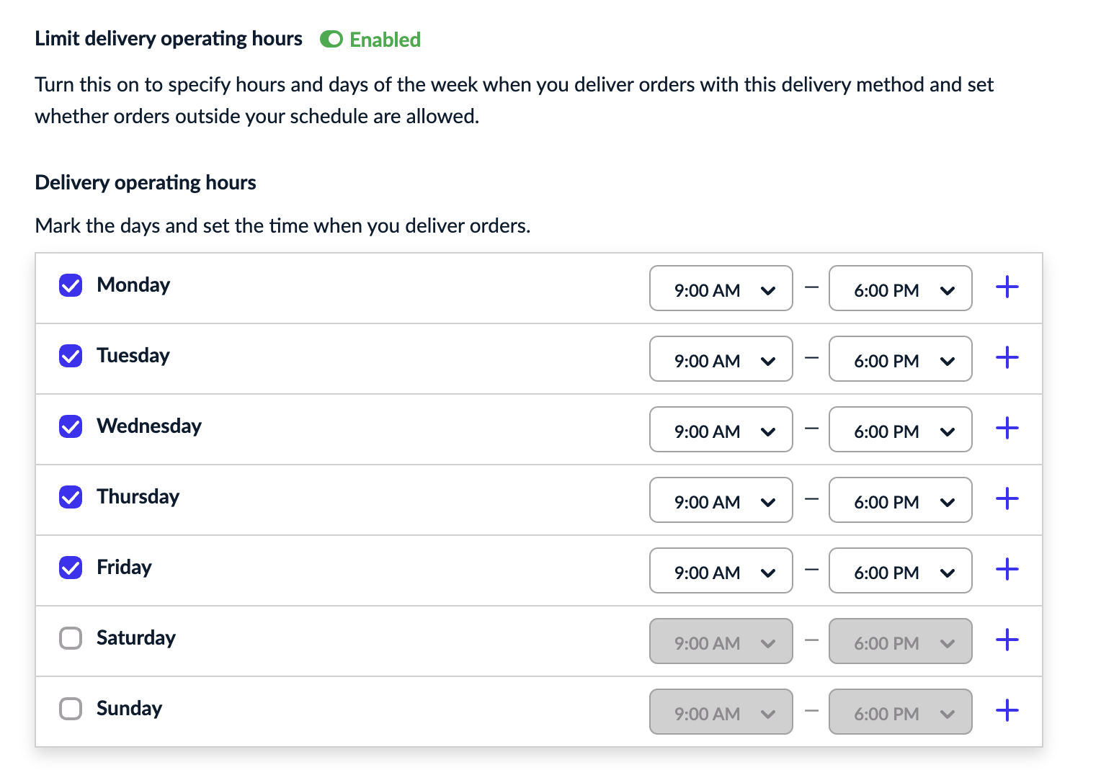Click the Friday day label
The height and width of the screenshot is (775, 1101).
tap(124, 568)
